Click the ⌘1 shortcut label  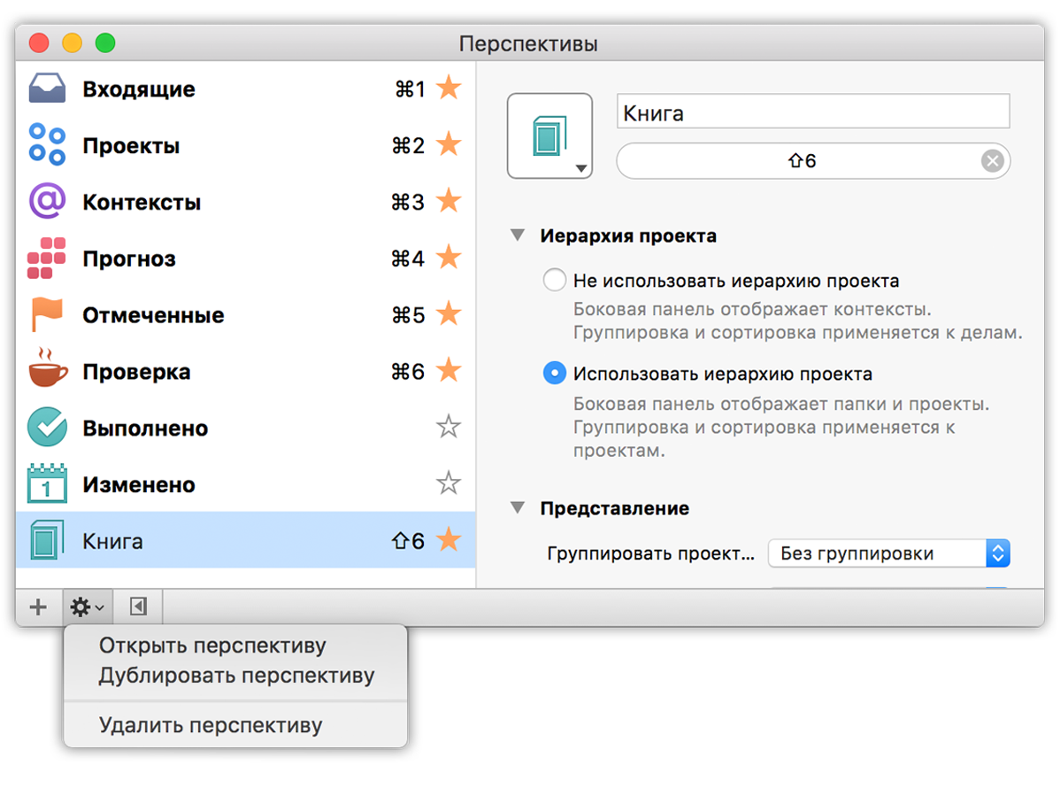410,89
